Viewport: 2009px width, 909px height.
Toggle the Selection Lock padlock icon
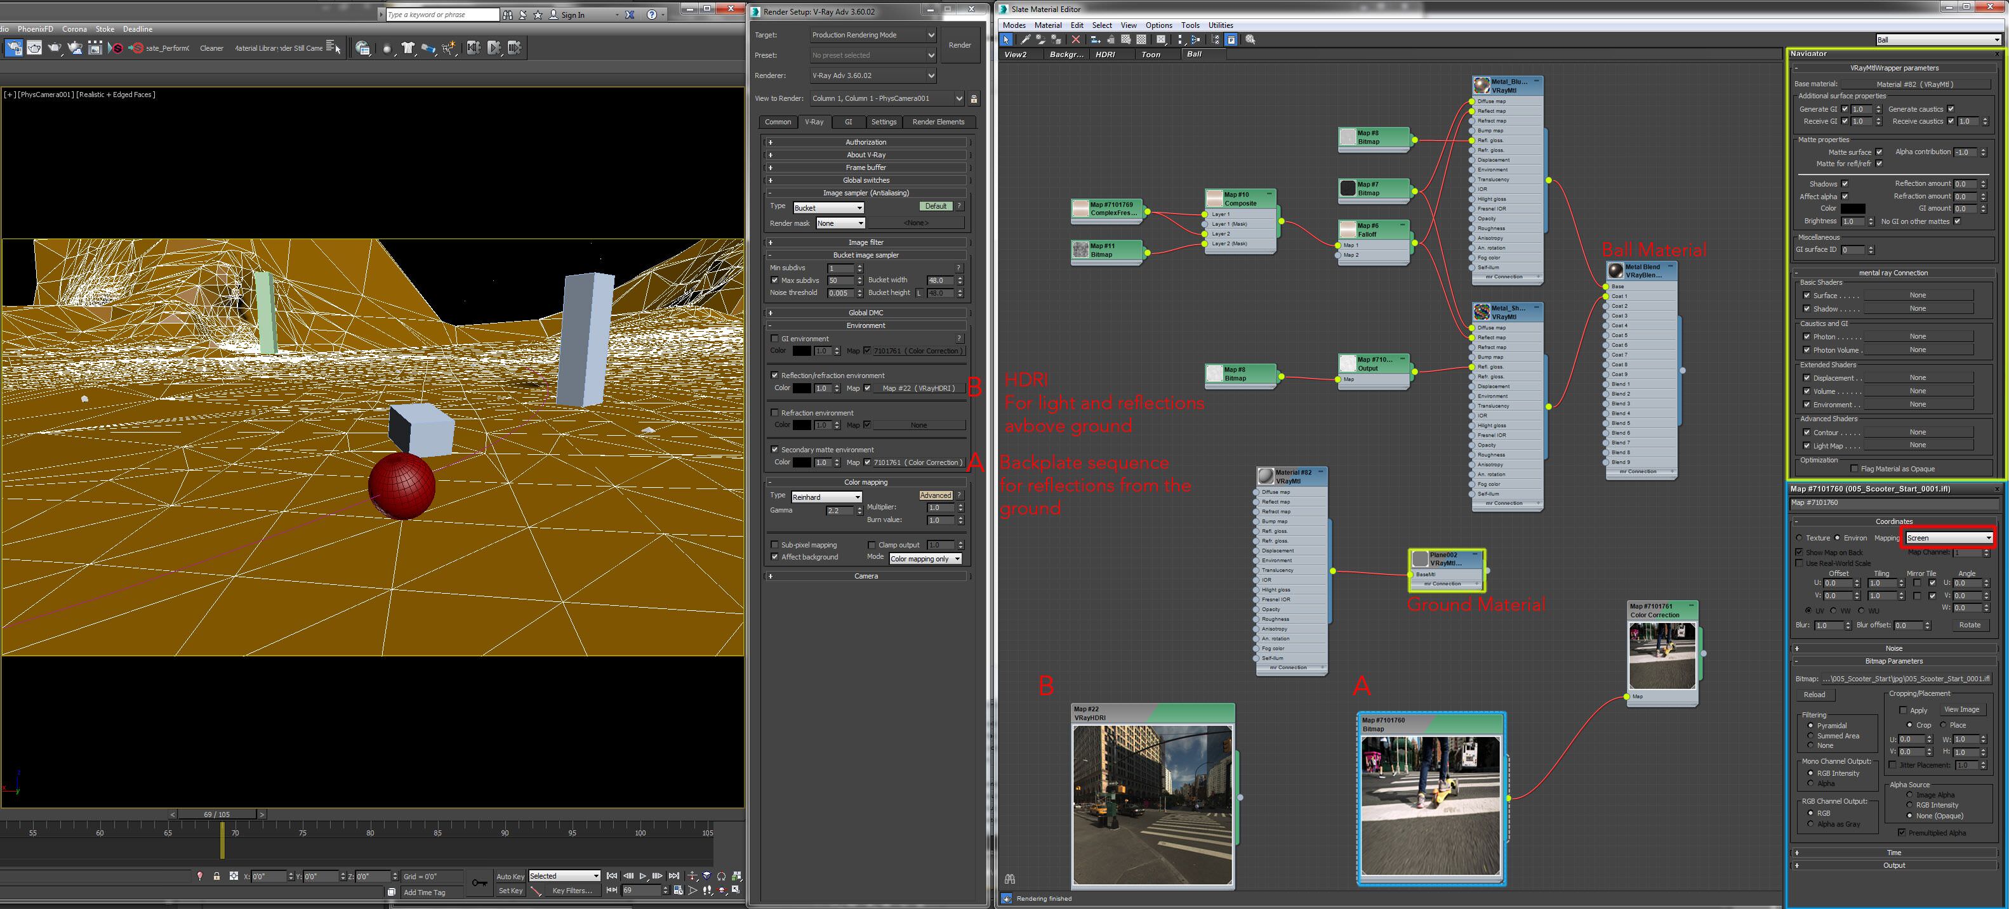pos(217,876)
